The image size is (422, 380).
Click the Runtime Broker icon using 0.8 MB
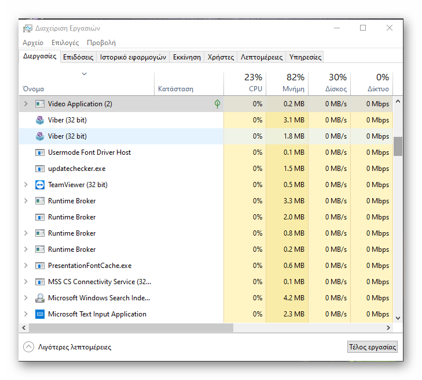tap(40, 233)
